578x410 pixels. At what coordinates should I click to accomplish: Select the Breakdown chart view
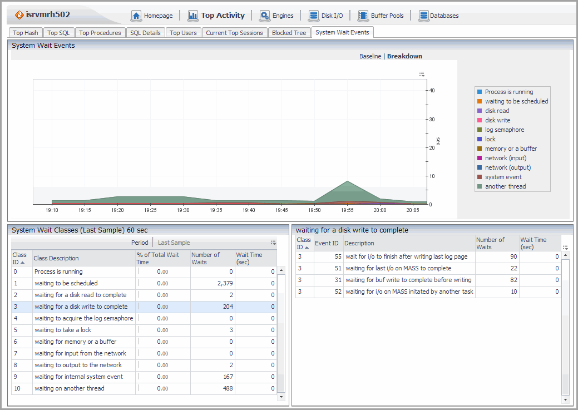click(x=404, y=56)
